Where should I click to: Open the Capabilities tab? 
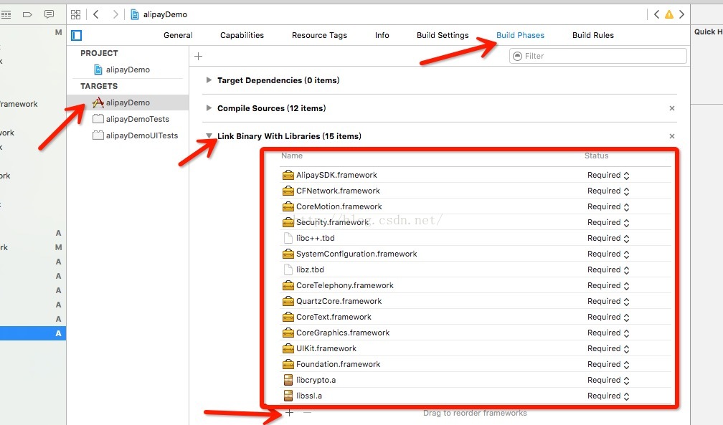(x=242, y=35)
